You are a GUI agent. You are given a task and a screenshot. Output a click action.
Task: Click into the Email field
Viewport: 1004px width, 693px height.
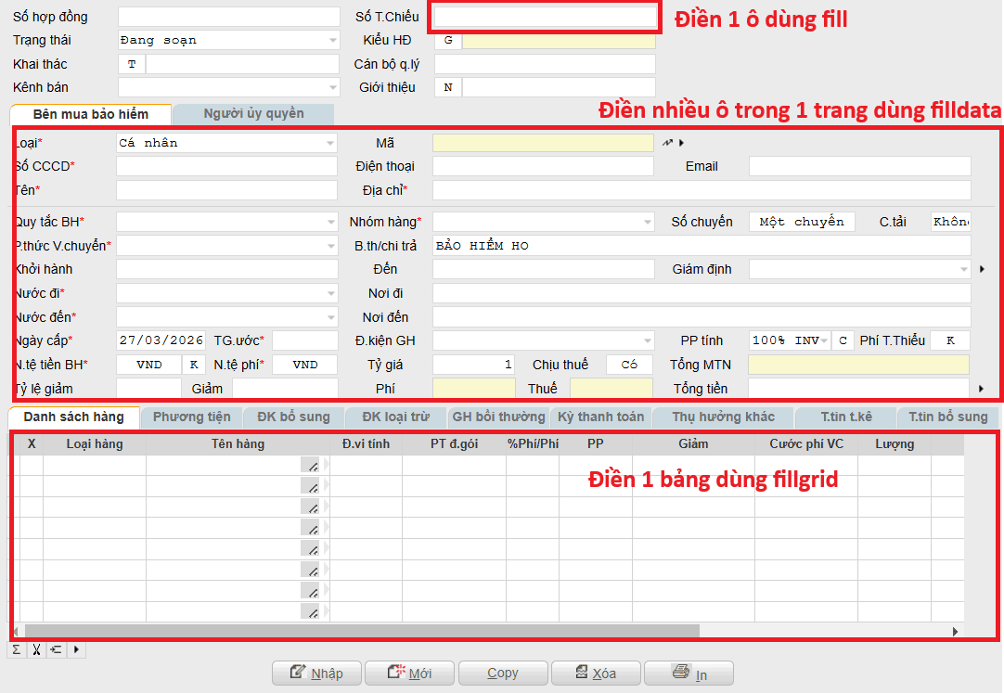point(860,166)
